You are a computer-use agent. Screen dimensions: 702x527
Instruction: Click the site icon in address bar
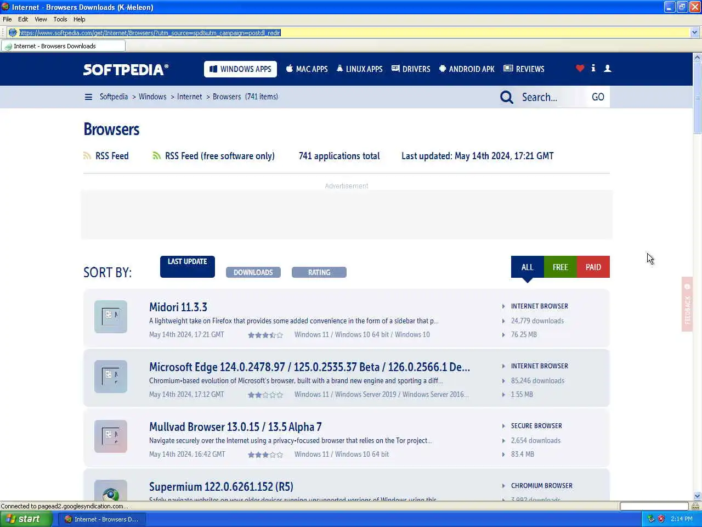pyautogui.click(x=13, y=32)
